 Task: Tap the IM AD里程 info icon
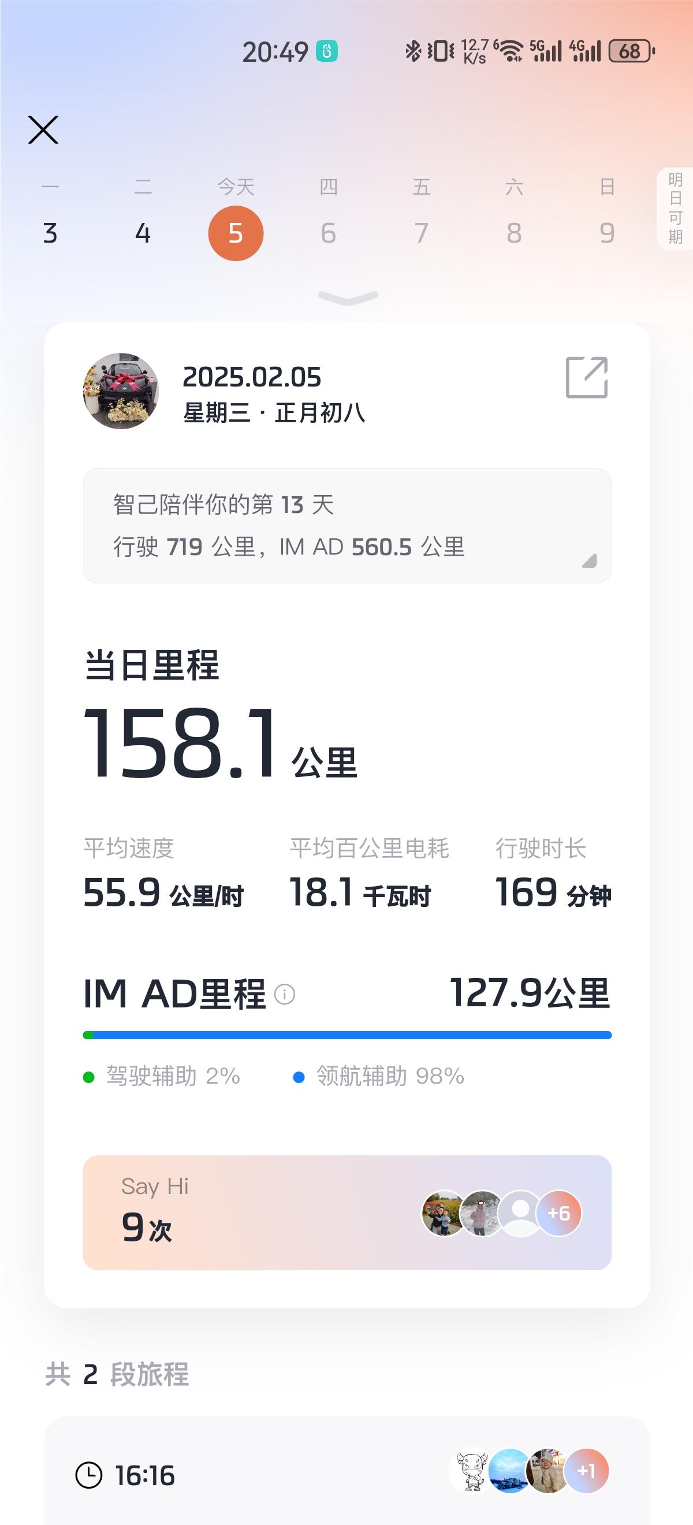tap(285, 994)
